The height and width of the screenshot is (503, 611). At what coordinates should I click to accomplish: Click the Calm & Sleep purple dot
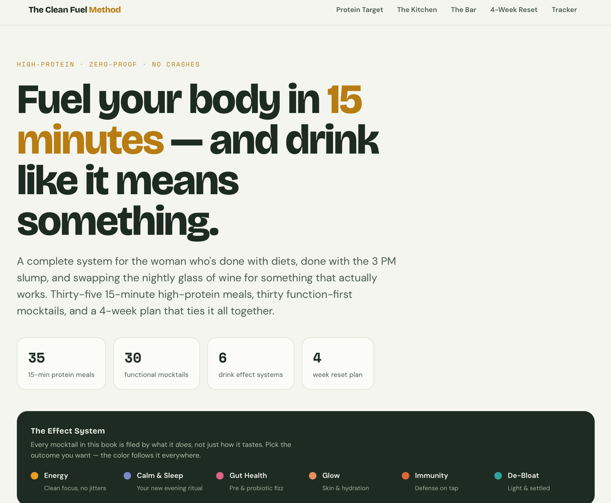click(127, 476)
